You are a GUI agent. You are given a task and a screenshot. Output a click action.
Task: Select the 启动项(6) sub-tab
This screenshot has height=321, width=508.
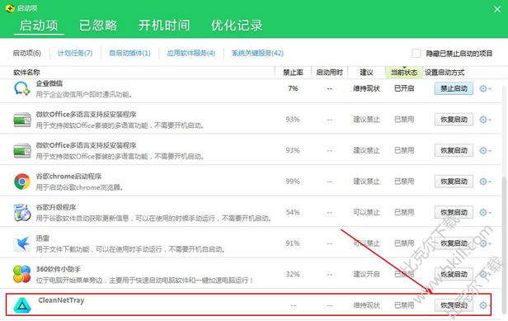coord(27,53)
